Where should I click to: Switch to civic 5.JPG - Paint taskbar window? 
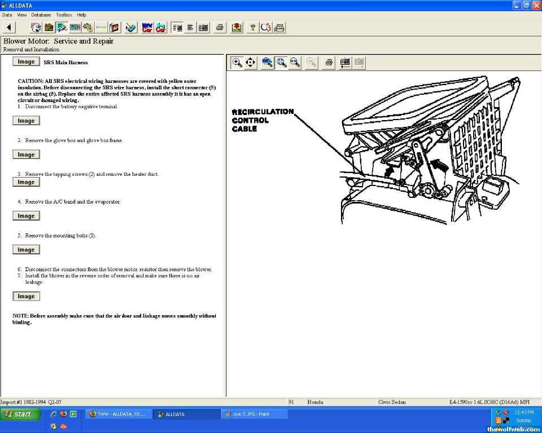pos(254,414)
